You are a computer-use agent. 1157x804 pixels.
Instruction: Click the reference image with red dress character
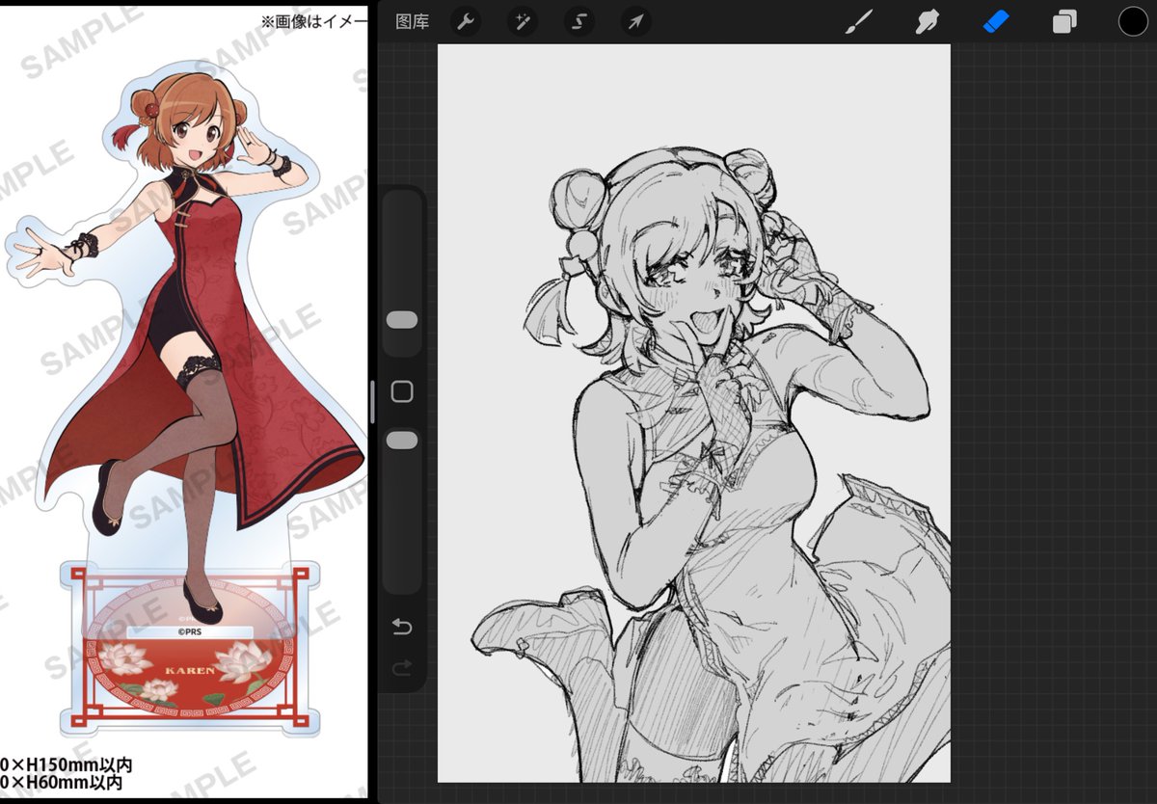[183, 402]
